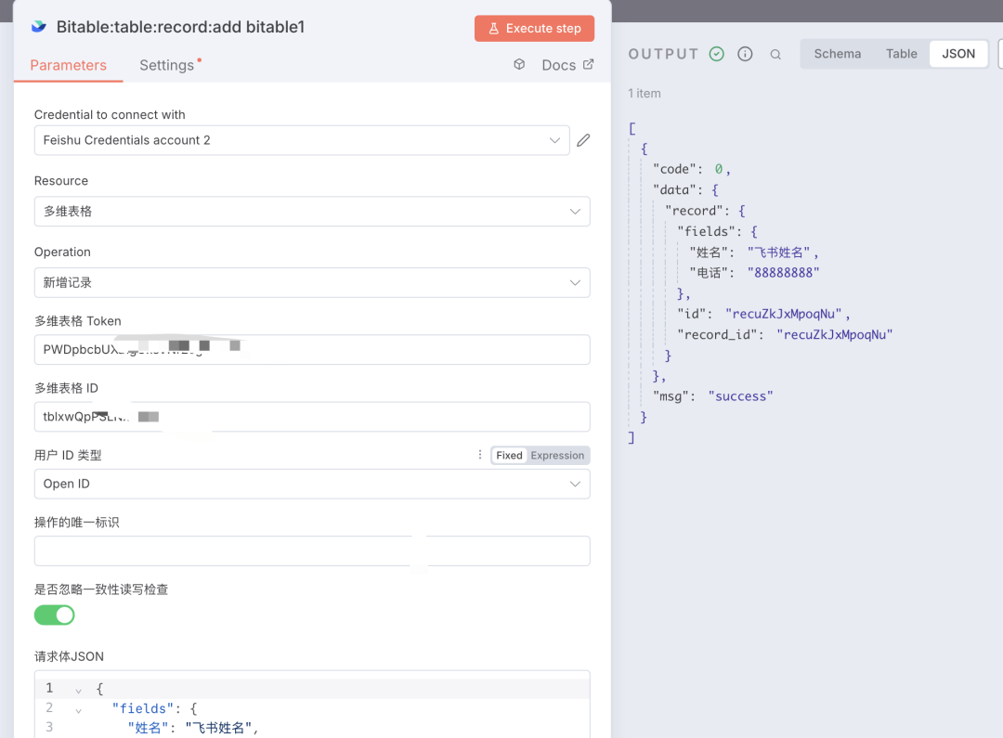
Task: Open the Docs link
Action: [567, 64]
